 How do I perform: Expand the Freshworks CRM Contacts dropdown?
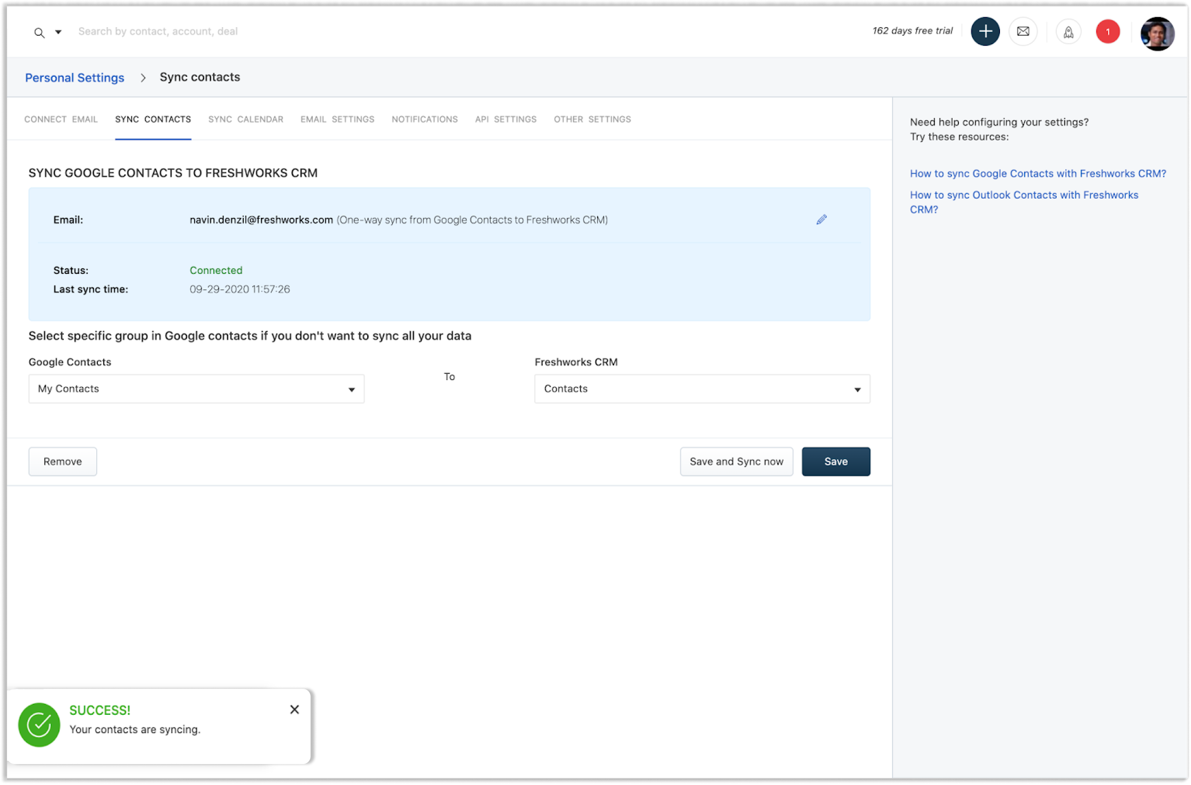701,389
